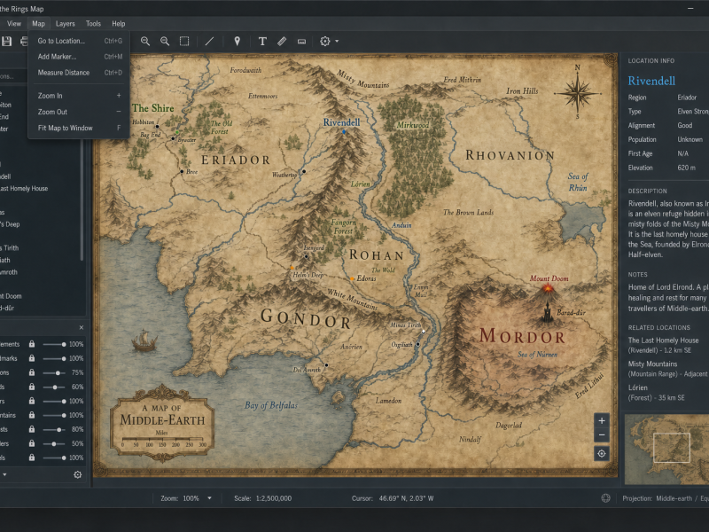Image resolution: width=709 pixels, height=532 pixels.
Task: Adjust the 80% opacity slider
Action: click(55, 429)
